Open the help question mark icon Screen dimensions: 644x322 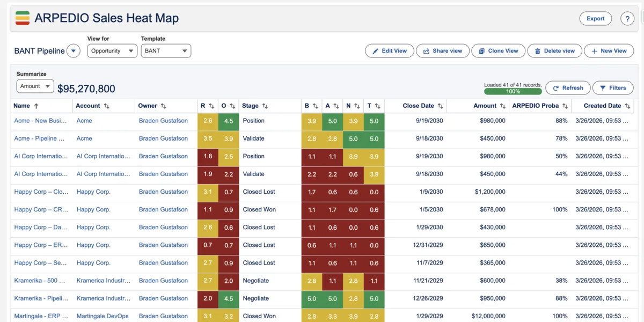(627, 18)
